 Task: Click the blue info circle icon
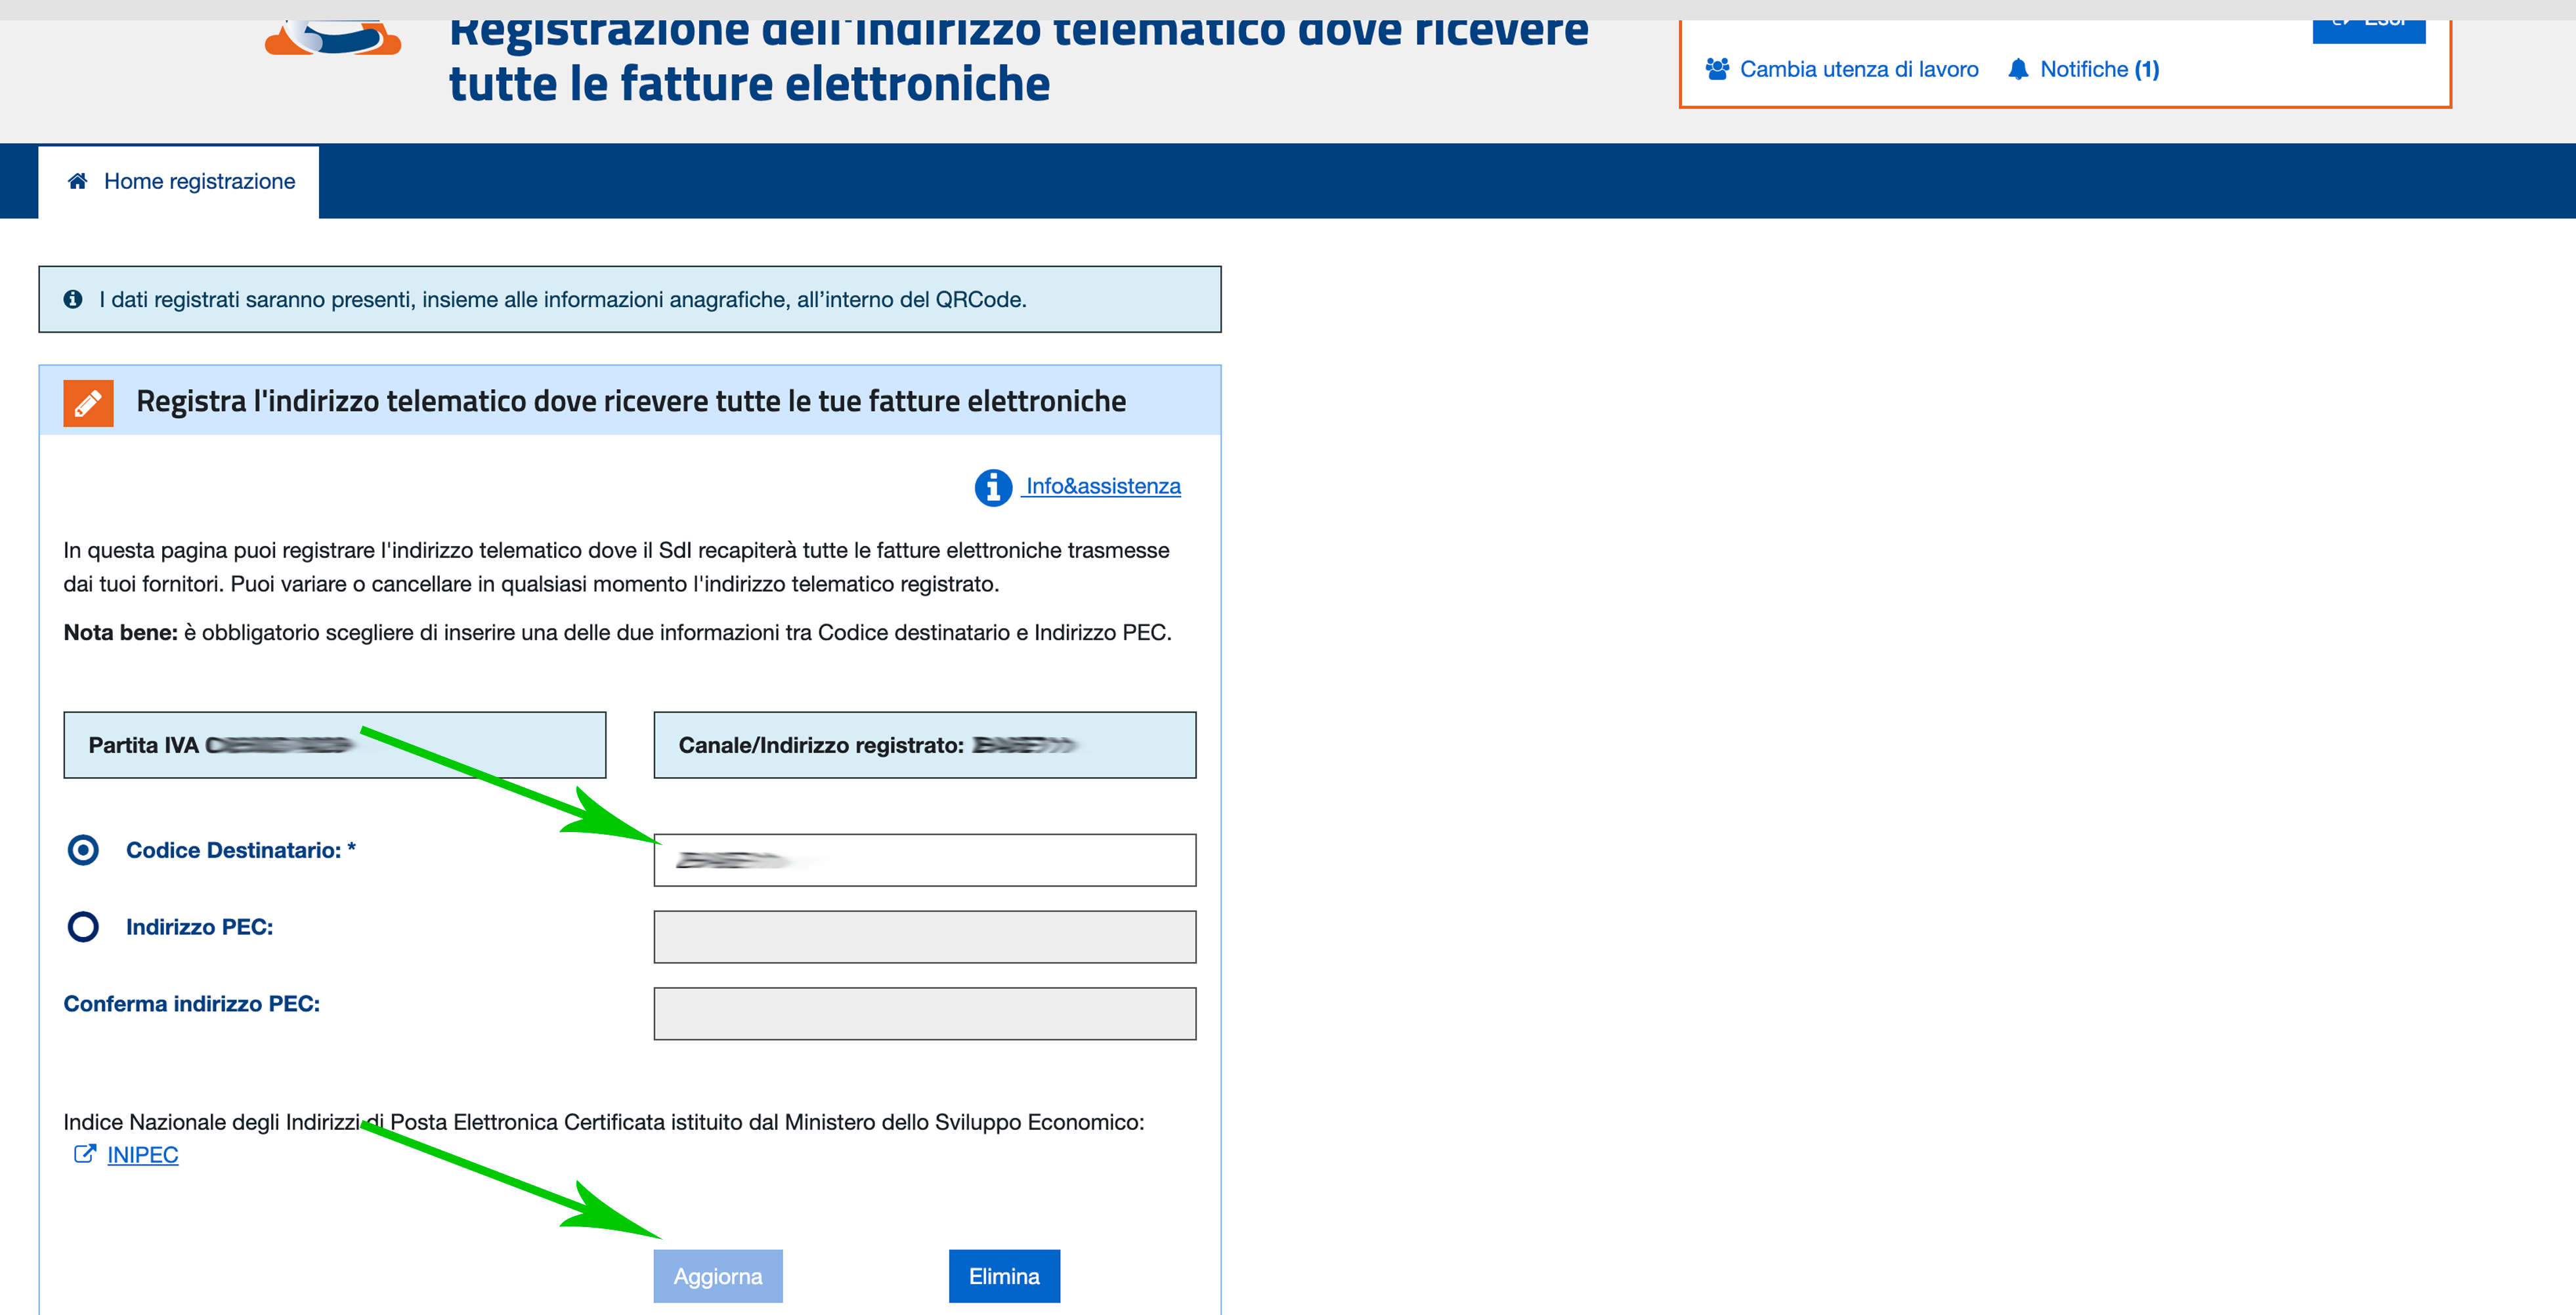point(993,488)
